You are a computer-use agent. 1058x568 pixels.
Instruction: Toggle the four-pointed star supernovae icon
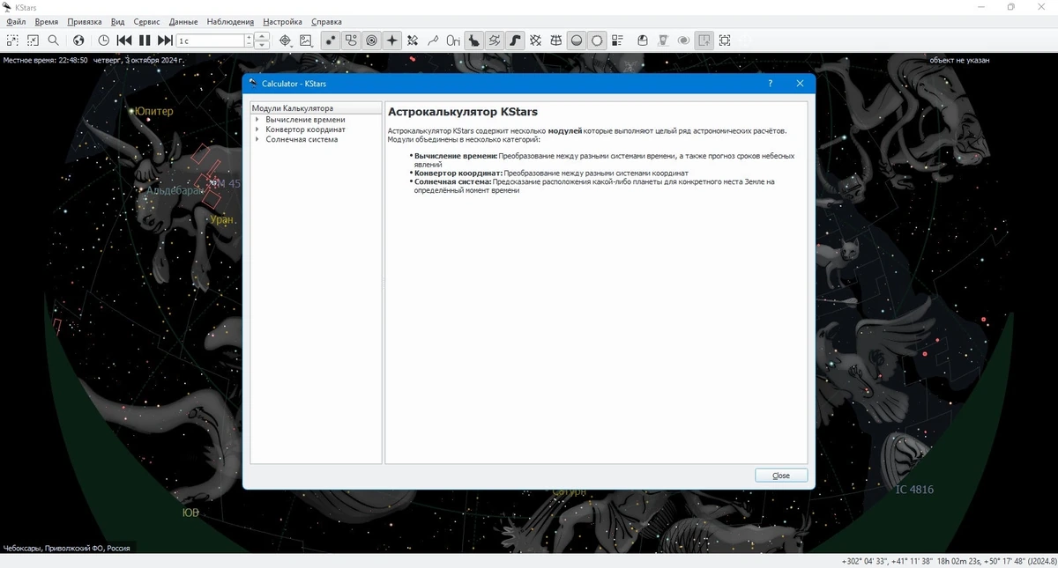[x=392, y=41]
